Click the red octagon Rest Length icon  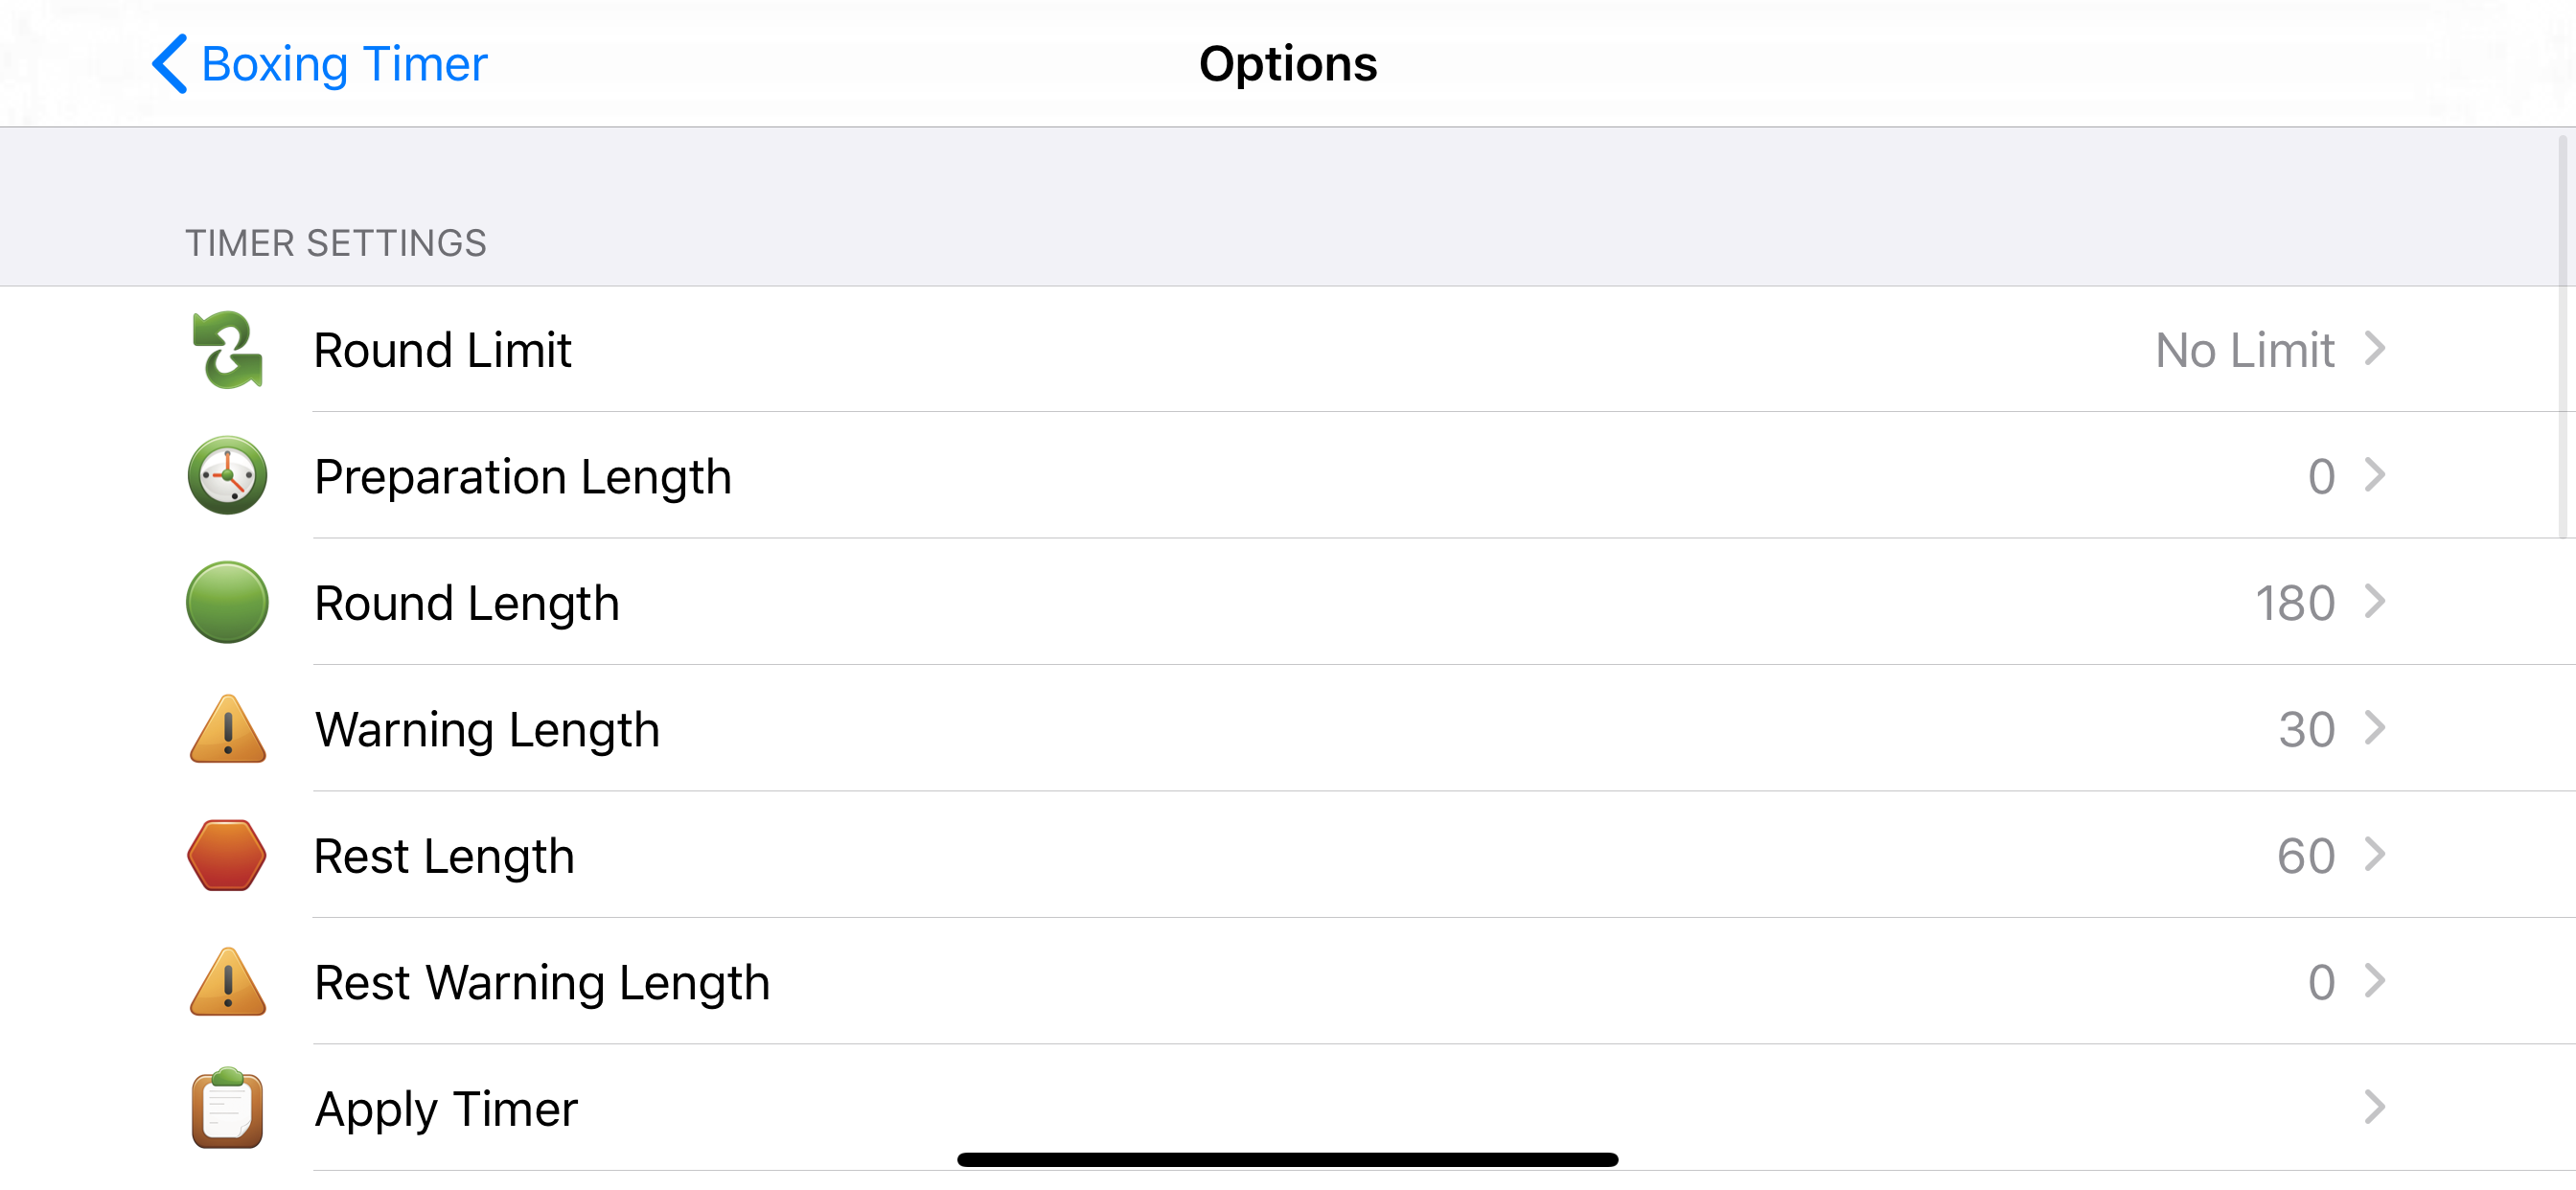pos(227,856)
